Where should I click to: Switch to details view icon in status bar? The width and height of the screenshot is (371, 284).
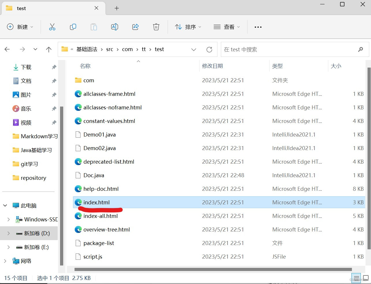pos(356,278)
